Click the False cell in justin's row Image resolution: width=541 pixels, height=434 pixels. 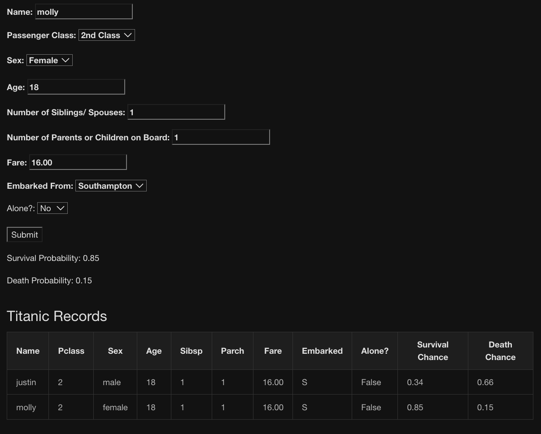tap(375, 382)
